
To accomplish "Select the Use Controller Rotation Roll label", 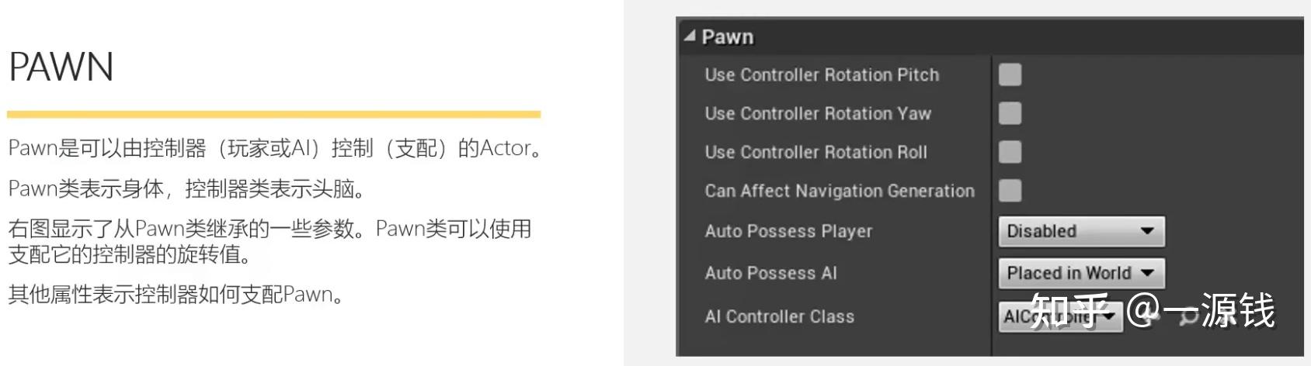I will point(815,153).
